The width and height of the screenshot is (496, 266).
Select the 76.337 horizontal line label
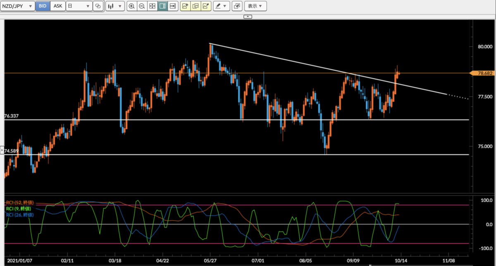click(x=12, y=116)
